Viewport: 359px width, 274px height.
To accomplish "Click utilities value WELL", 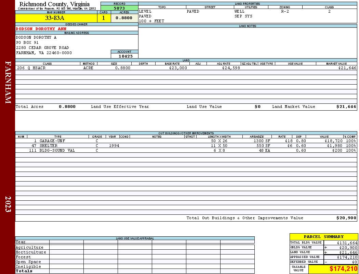I will coord(239,11).
